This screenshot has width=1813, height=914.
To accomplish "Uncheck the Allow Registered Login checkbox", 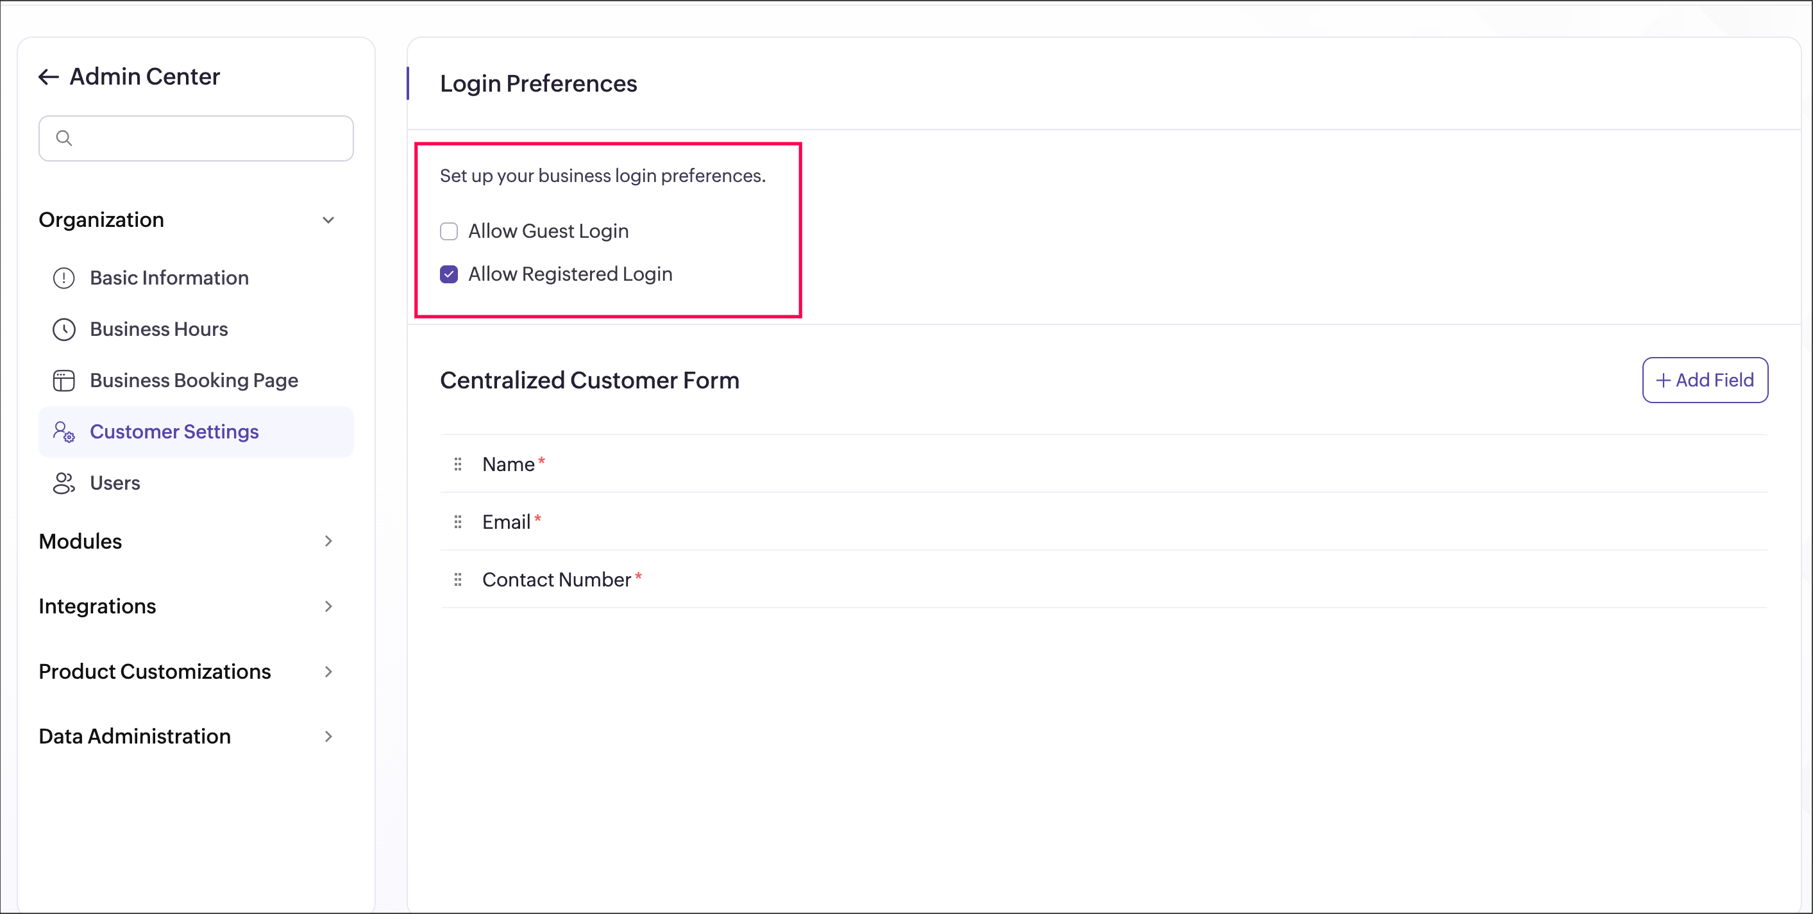I will click(449, 274).
